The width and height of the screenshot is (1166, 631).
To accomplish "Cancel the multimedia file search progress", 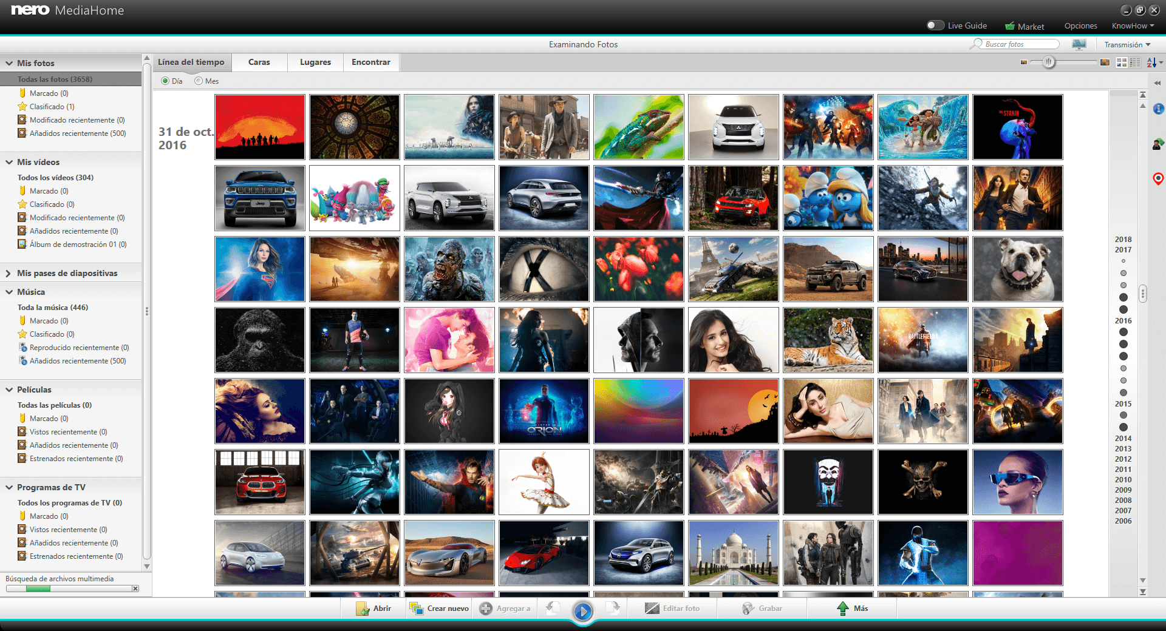I will tap(135, 589).
